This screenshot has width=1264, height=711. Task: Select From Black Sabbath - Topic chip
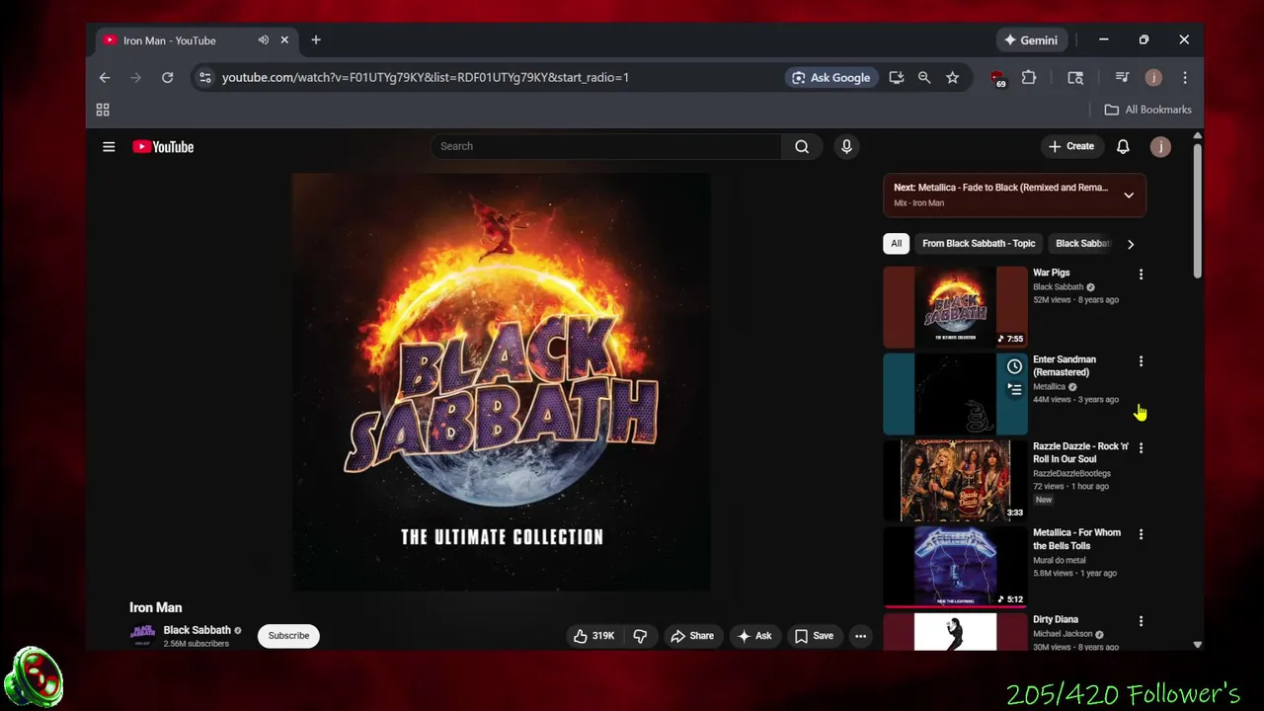[979, 243]
